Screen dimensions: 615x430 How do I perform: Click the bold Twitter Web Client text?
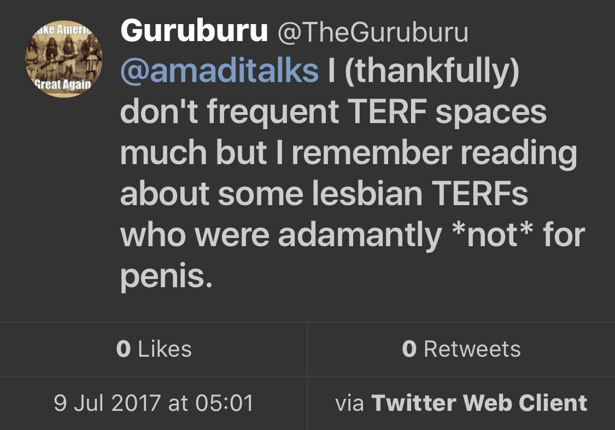pos(479,403)
